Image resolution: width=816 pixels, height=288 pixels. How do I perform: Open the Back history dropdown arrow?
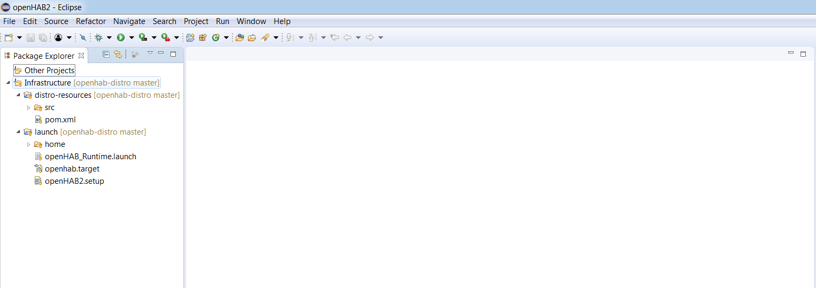coord(358,37)
